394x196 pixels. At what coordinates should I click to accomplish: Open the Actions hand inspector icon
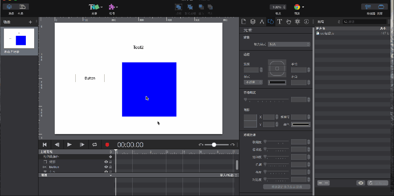[288, 21]
